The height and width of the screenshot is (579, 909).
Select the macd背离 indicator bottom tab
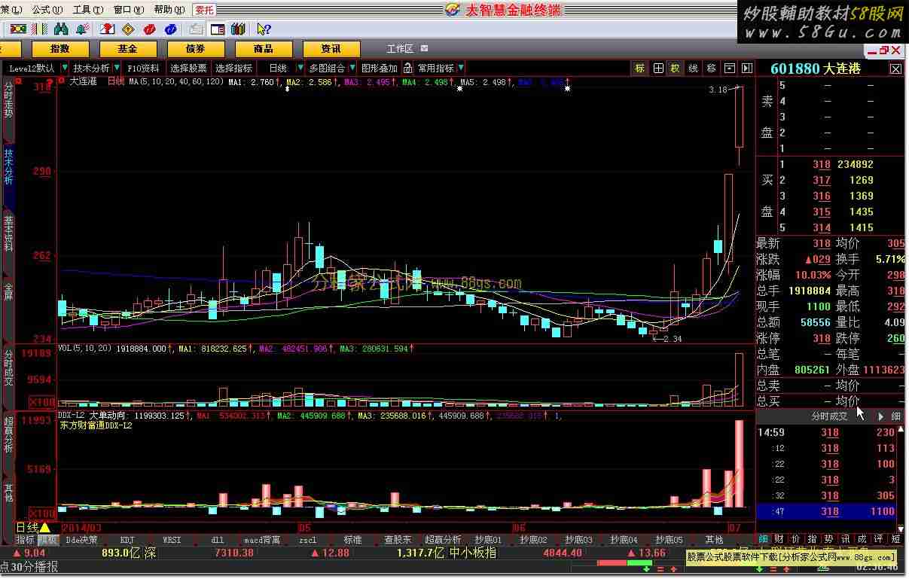[x=262, y=540]
